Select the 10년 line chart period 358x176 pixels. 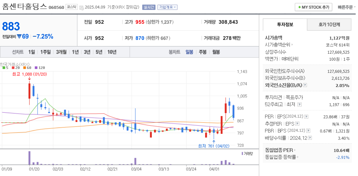(x=112, y=52)
